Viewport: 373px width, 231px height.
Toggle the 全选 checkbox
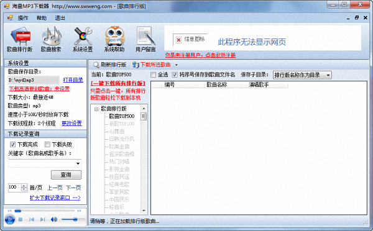click(154, 75)
